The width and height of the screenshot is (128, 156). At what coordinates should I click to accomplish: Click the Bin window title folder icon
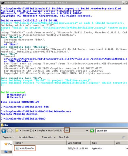coord(2,125)
